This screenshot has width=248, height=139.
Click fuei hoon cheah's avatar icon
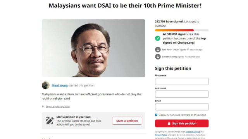[x=158, y=50]
